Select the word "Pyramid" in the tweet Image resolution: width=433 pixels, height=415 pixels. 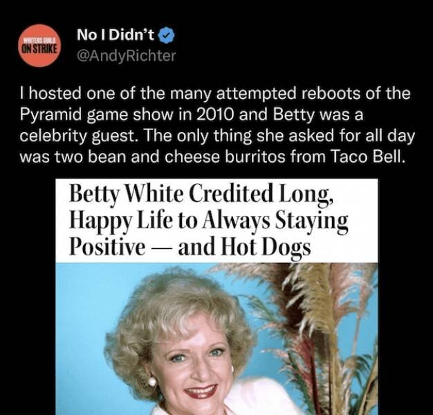(x=50, y=115)
